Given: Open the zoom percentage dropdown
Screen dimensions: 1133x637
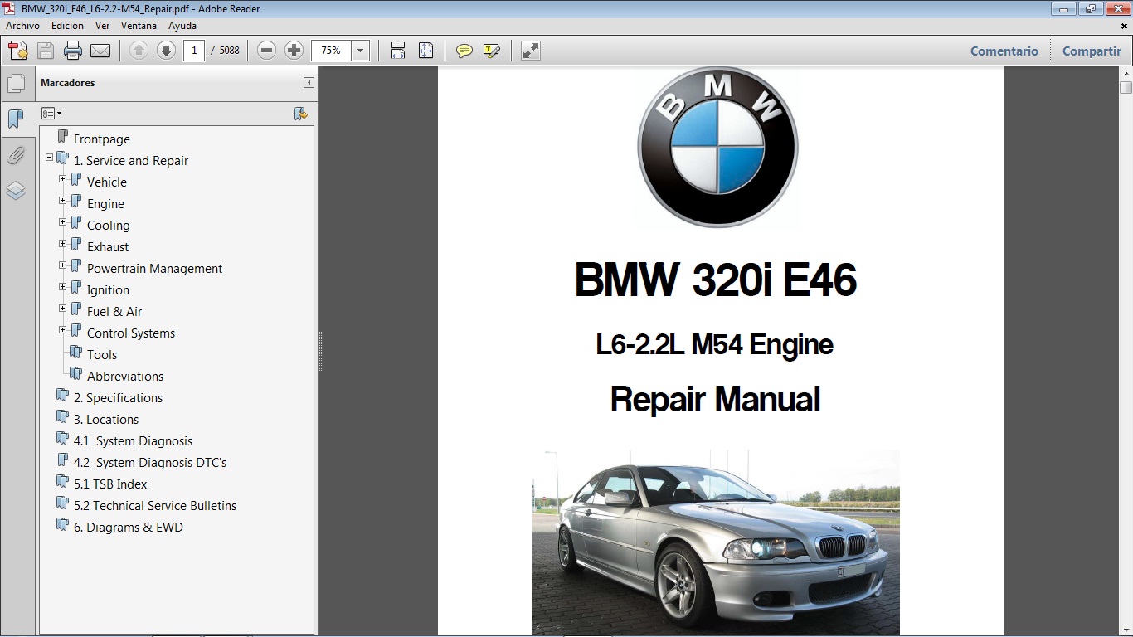Looking at the screenshot, I should (x=360, y=51).
